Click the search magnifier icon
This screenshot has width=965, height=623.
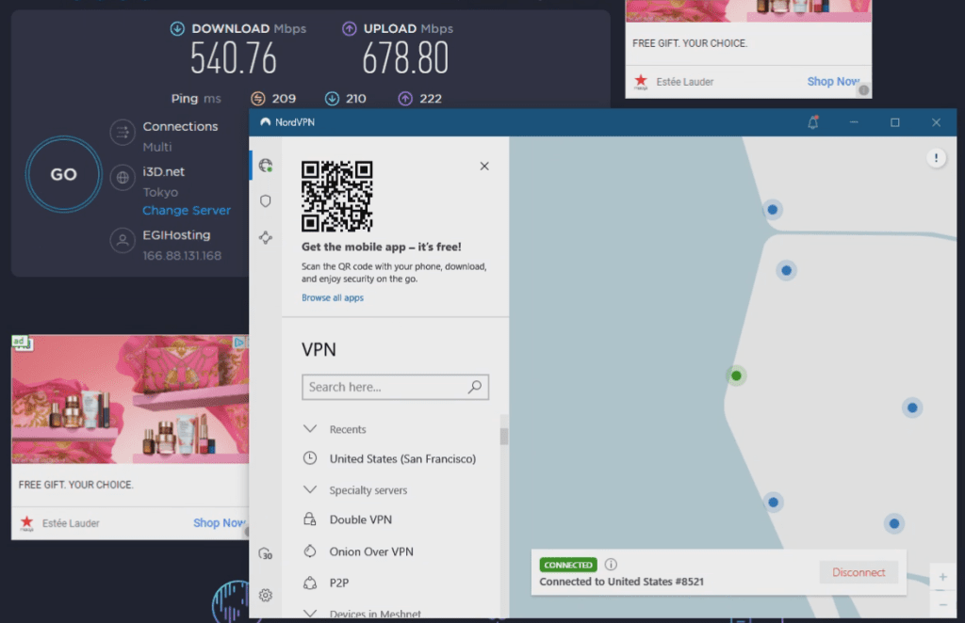pyautogui.click(x=475, y=387)
